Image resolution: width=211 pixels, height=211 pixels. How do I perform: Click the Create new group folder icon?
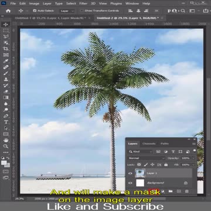pos(171,191)
